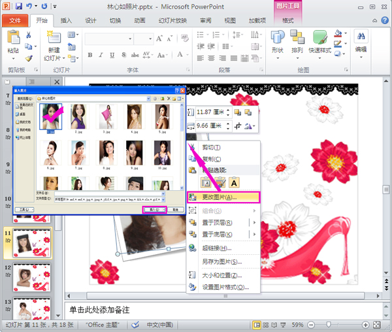This screenshot has height=332, width=392.
Task: Open the Editing binoculars icon
Action: pos(361,37)
